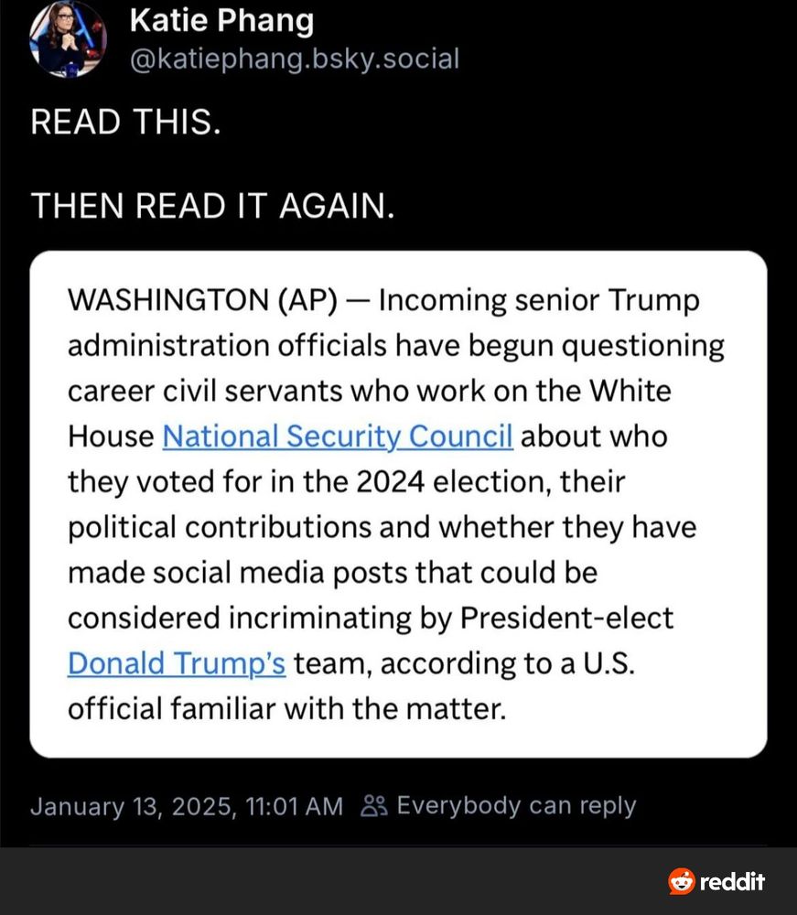
Task: Click the Bluesky avatar photo of Katie Phang
Action: tap(69, 38)
